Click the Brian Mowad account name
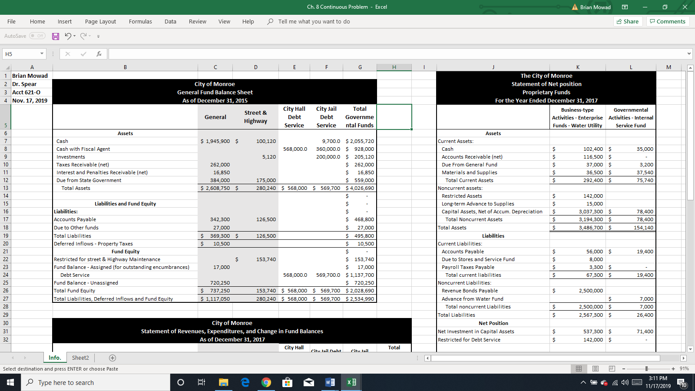The image size is (695, 391). [595, 7]
